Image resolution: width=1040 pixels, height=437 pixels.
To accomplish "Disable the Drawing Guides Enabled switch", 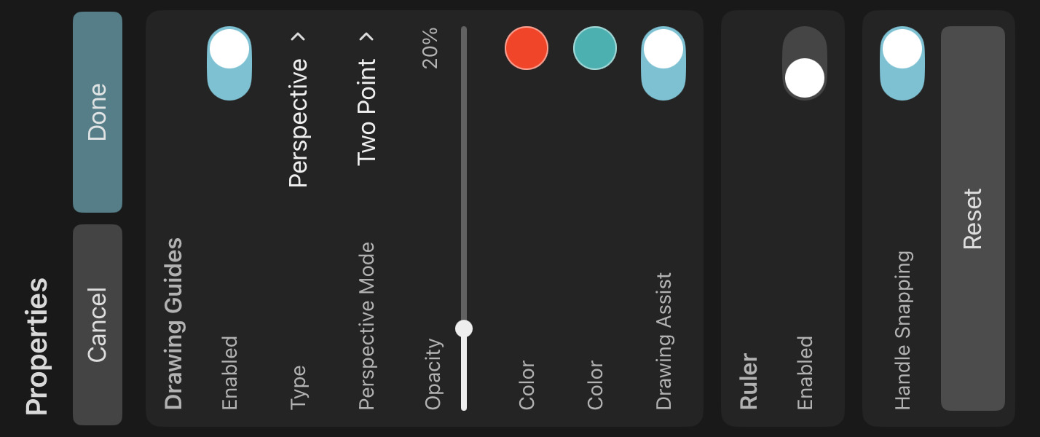I will point(229,63).
